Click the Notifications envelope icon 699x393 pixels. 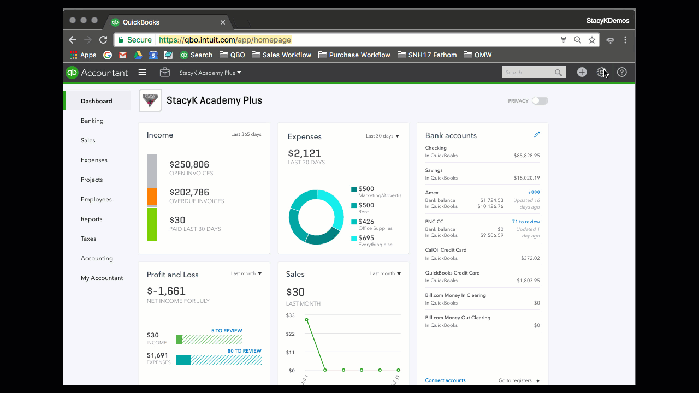(164, 72)
